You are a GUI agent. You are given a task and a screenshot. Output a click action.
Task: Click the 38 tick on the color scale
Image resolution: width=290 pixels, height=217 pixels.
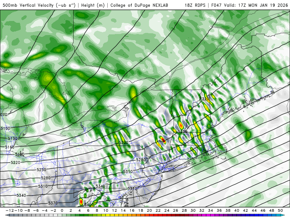(x=228, y=210)
